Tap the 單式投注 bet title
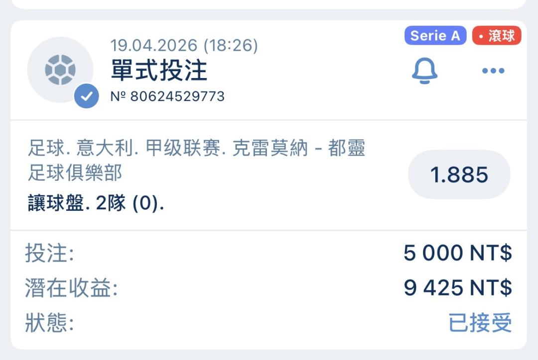 click(158, 70)
